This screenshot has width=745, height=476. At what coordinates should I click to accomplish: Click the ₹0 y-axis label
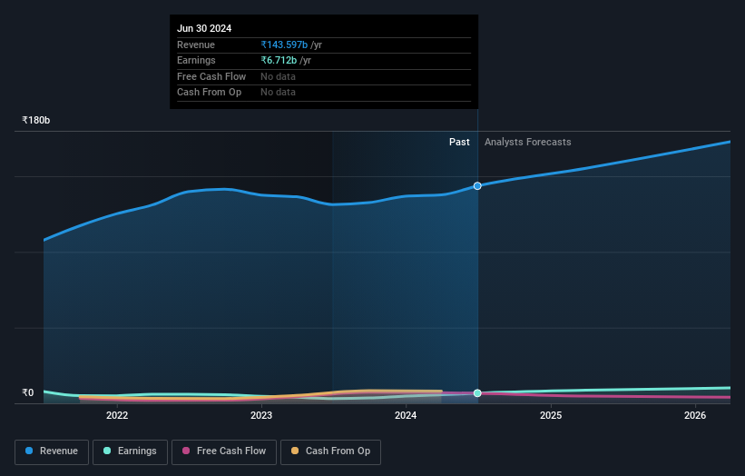coord(28,392)
